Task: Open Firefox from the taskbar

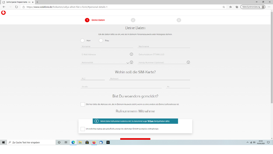Action: pyautogui.click(x=94, y=142)
